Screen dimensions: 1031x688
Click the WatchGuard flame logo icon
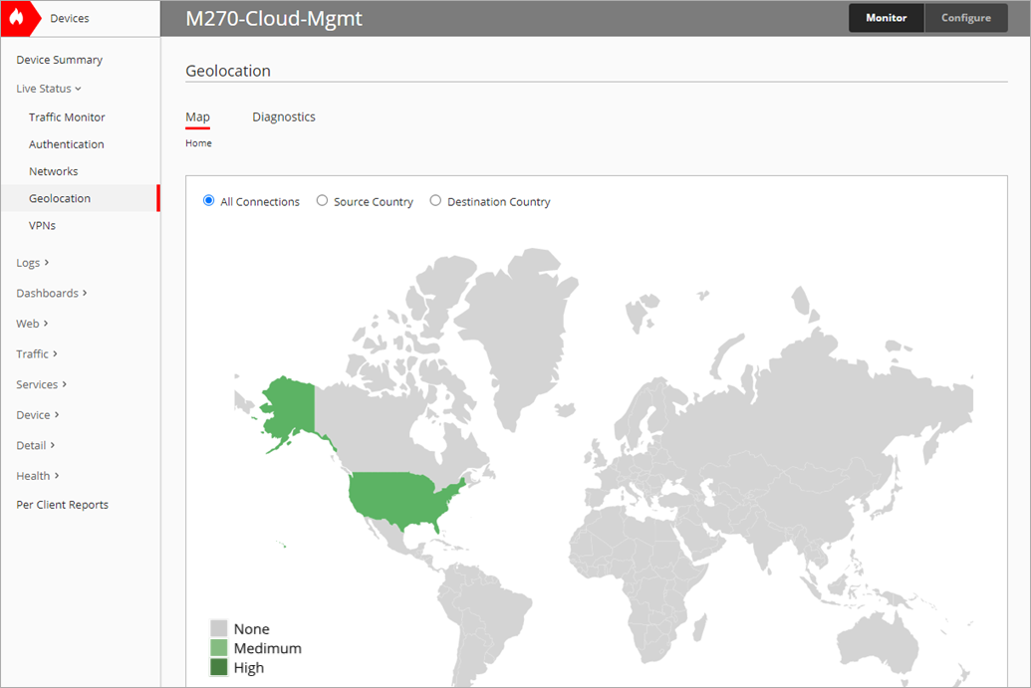tap(18, 17)
